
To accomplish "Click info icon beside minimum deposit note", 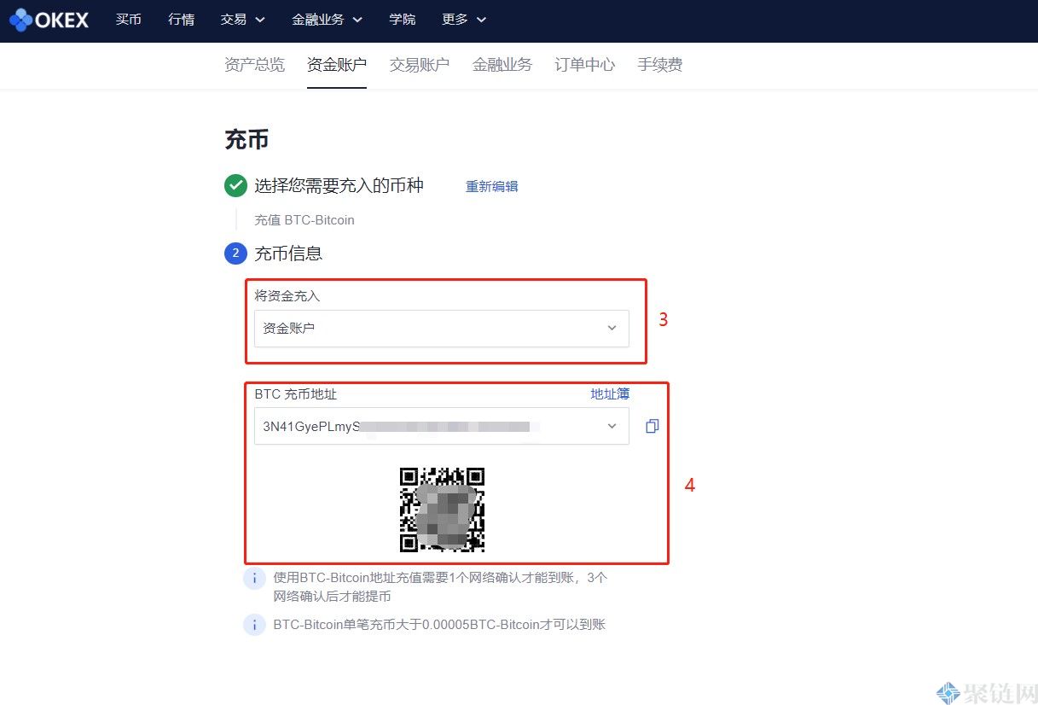I will (254, 625).
